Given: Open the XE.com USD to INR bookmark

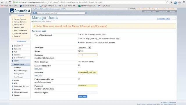Looking at the screenshot, I should [68, 6].
